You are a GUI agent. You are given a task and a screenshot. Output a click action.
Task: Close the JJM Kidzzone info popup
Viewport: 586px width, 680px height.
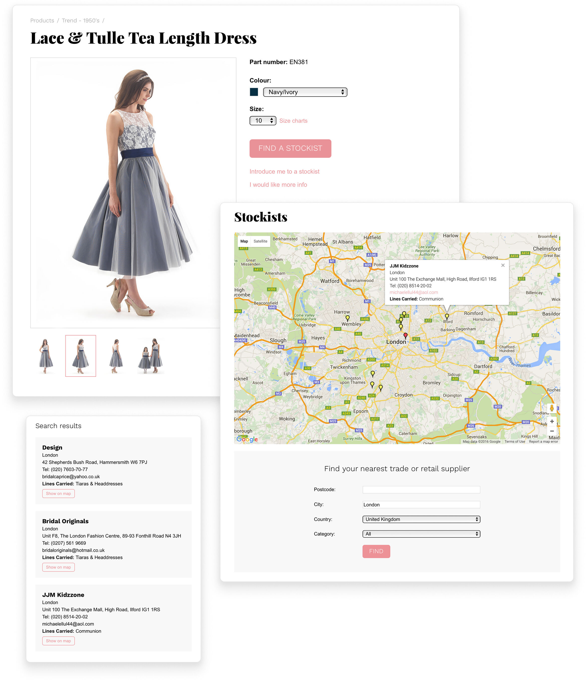503,265
